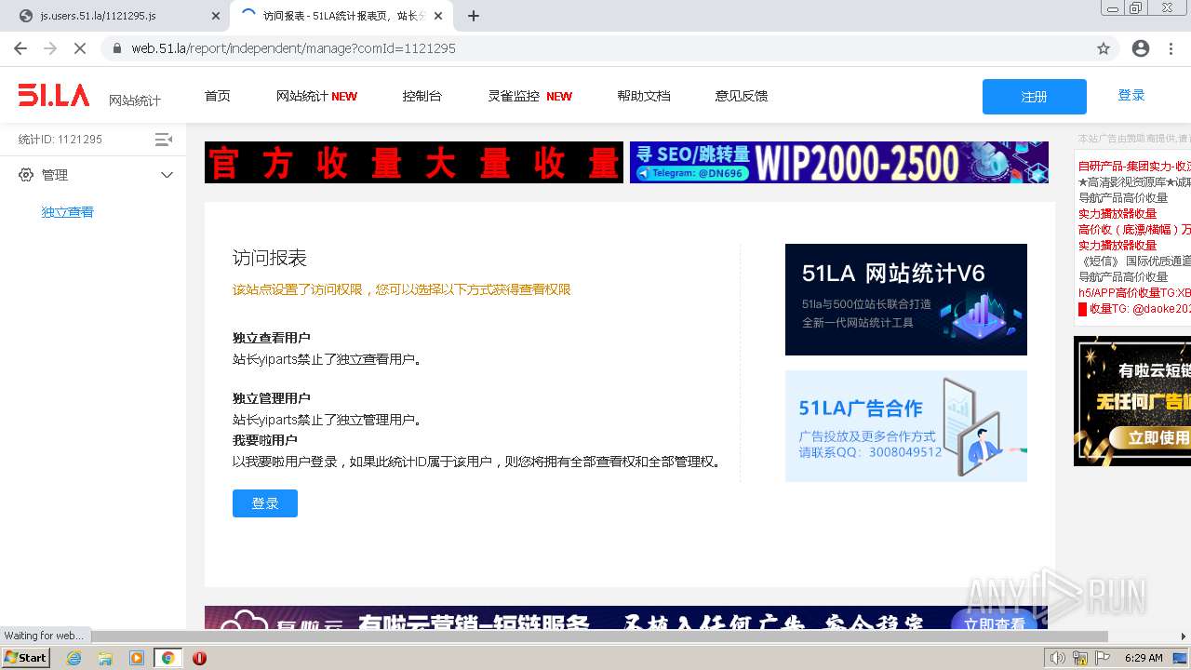1191x670 pixels.
Task: Open 帮助文档 in top navigation
Action: pos(644,96)
